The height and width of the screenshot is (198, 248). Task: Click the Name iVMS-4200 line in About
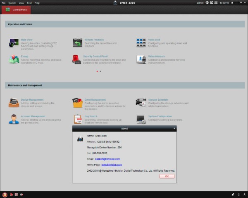(x=97, y=136)
